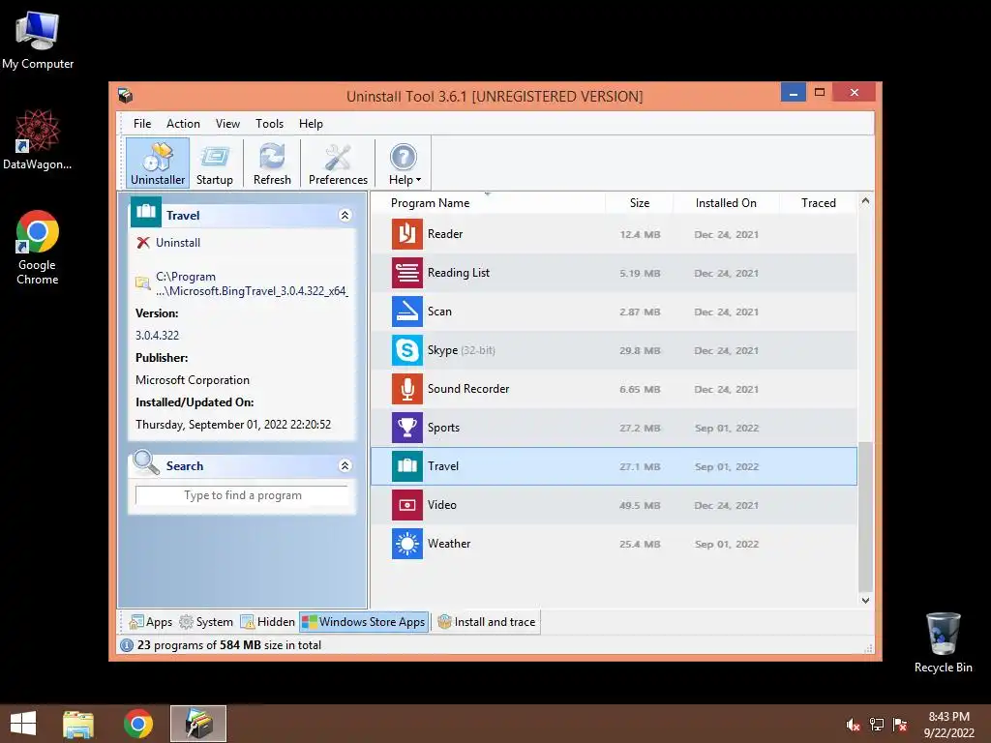Open the Action menu
The image size is (991, 743).
[183, 124]
